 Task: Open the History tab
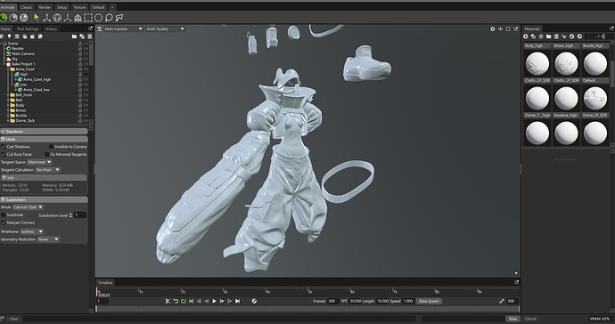tap(51, 29)
